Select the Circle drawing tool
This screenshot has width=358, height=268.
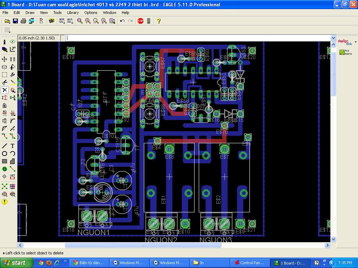5,154
